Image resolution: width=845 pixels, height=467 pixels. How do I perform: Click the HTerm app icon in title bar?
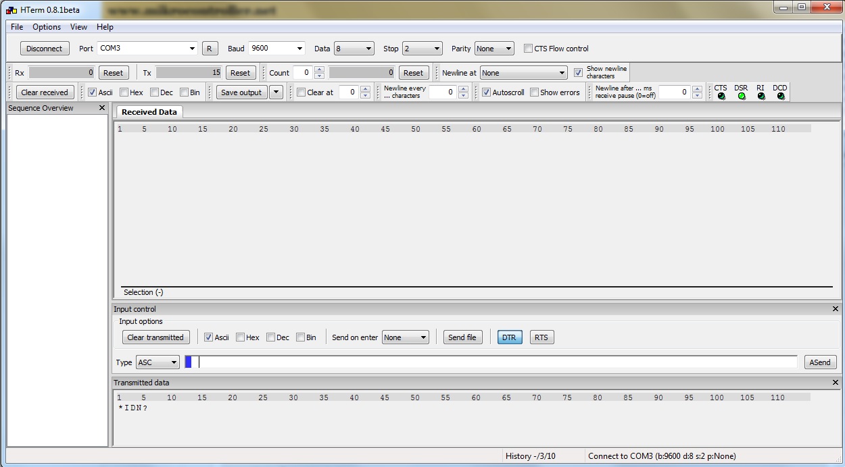click(x=11, y=9)
